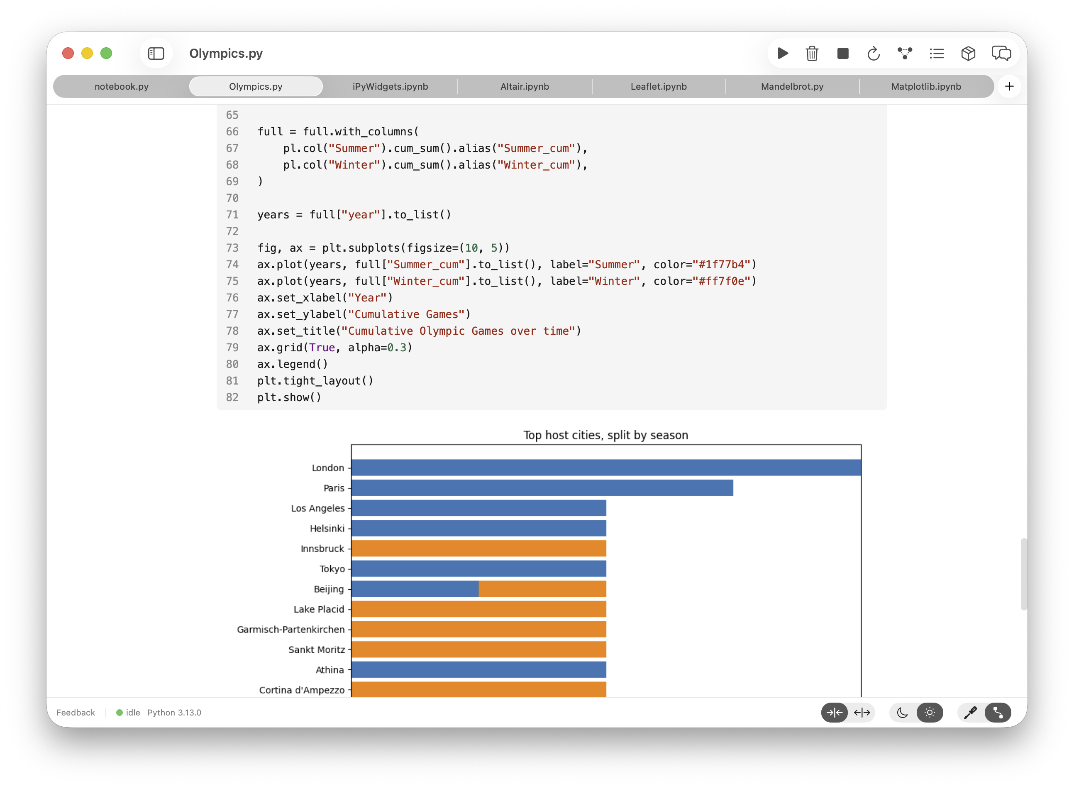Click the vertical scrollbar thumb
Screen dimensions: 1074x789
[x=1023, y=573]
